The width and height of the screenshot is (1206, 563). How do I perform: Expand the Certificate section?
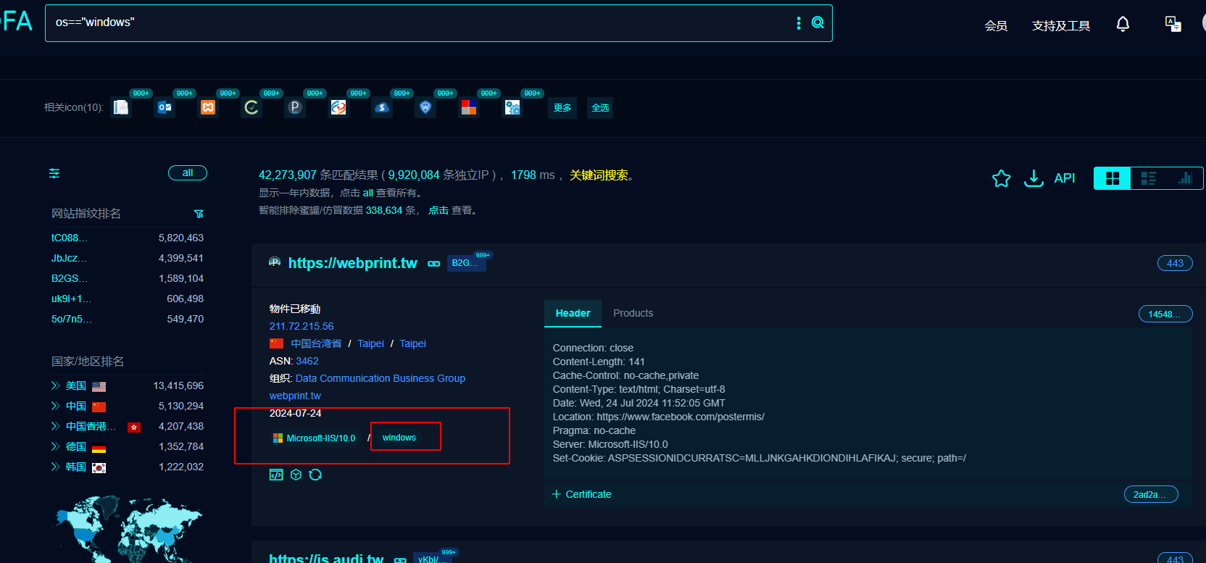pos(581,494)
